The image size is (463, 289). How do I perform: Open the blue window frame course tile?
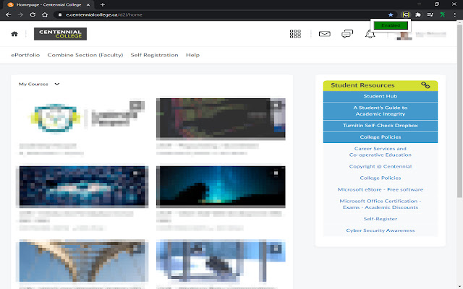221,261
